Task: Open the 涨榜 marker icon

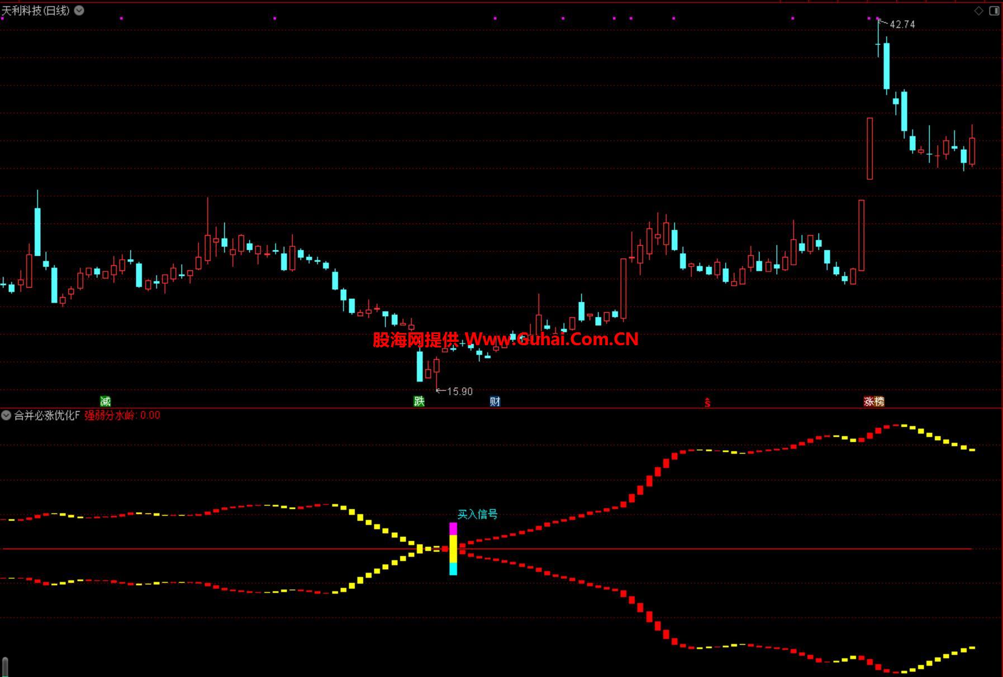Action: click(874, 401)
